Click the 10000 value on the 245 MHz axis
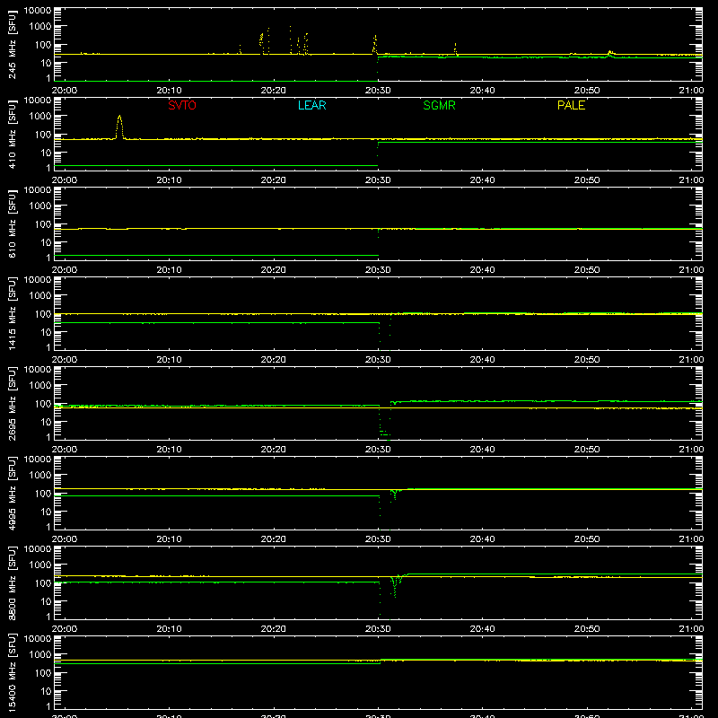The image size is (718, 718). [38, 11]
